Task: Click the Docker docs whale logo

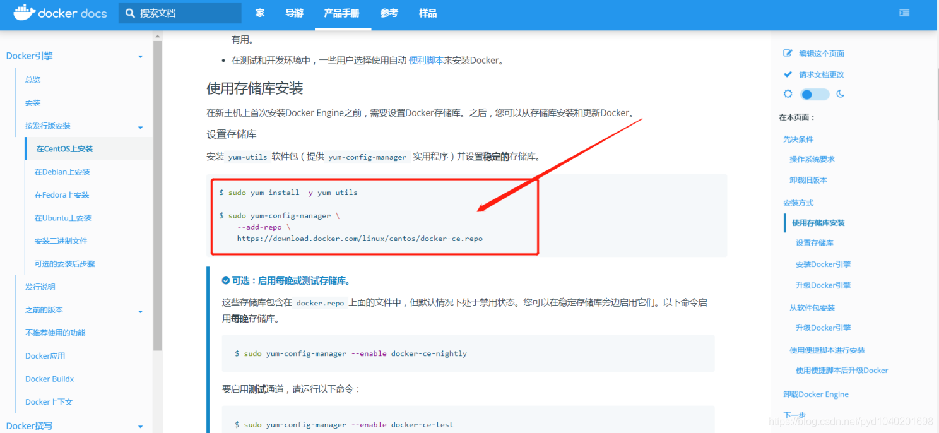Action: click(x=24, y=12)
